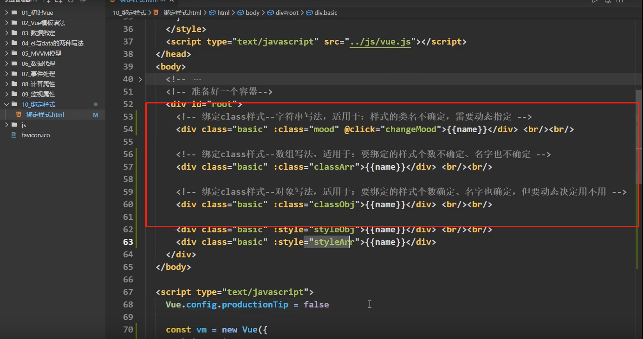The height and width of the screenshot is (339, 643).
Task: Click the modified M badge on 绑定样式.html
Action: pos(96,115)
